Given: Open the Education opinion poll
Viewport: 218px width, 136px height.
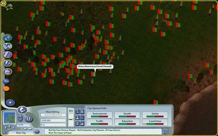Looking at the screenshot, I should pyautogui.click(x=127, y=122).
